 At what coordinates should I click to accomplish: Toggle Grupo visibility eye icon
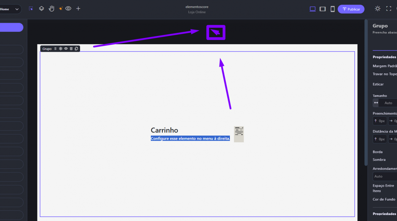click(x=66, y=49)
